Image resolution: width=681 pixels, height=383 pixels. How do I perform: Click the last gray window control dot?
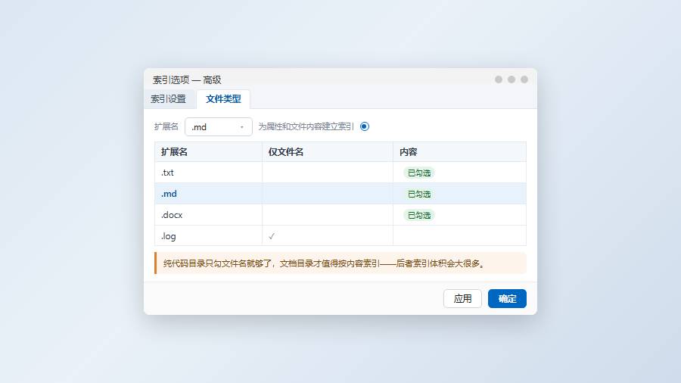[x=524, y=79]
